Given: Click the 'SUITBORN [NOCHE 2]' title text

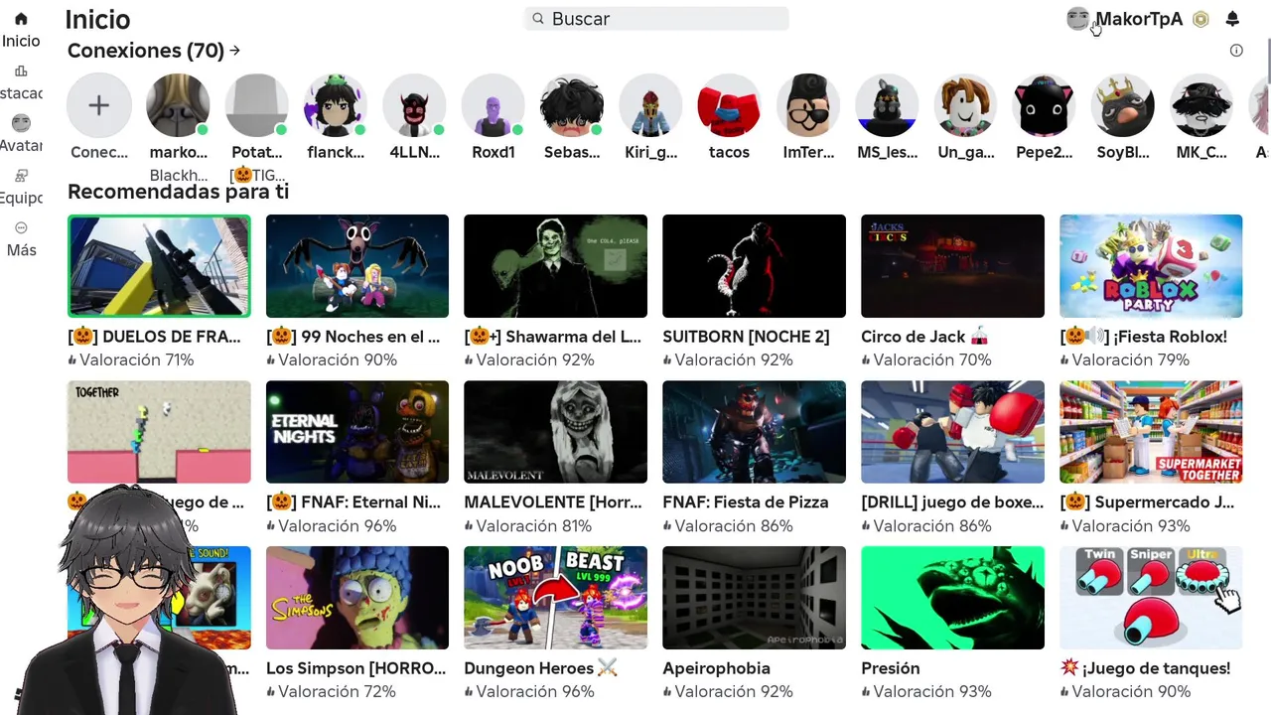Looking at the screenshot, I should 746,337.
